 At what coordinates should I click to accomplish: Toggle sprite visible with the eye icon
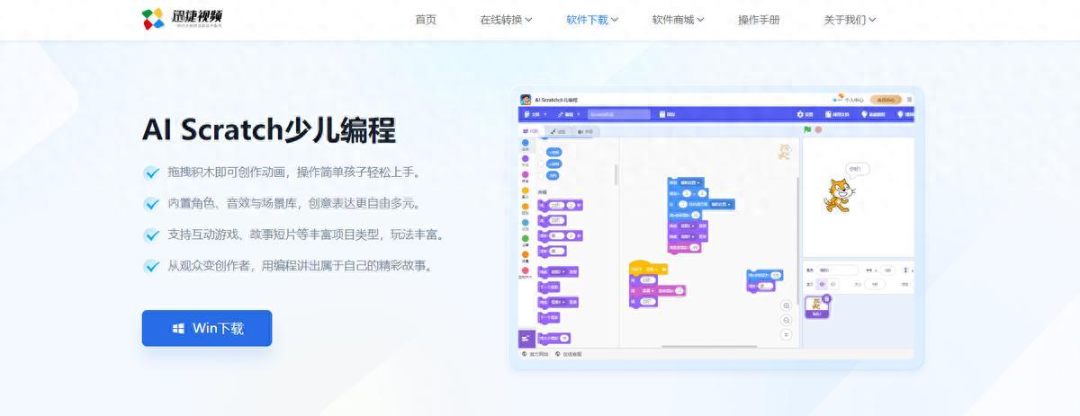[822, 284]
